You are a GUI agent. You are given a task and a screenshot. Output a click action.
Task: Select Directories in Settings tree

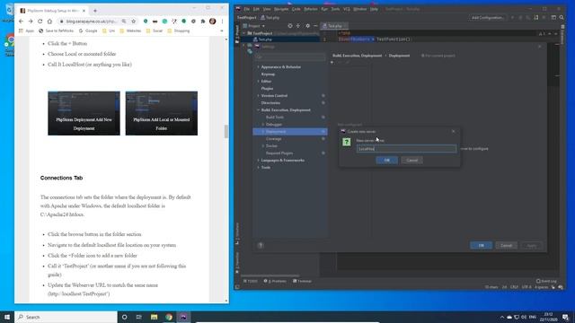click(270, 103)
